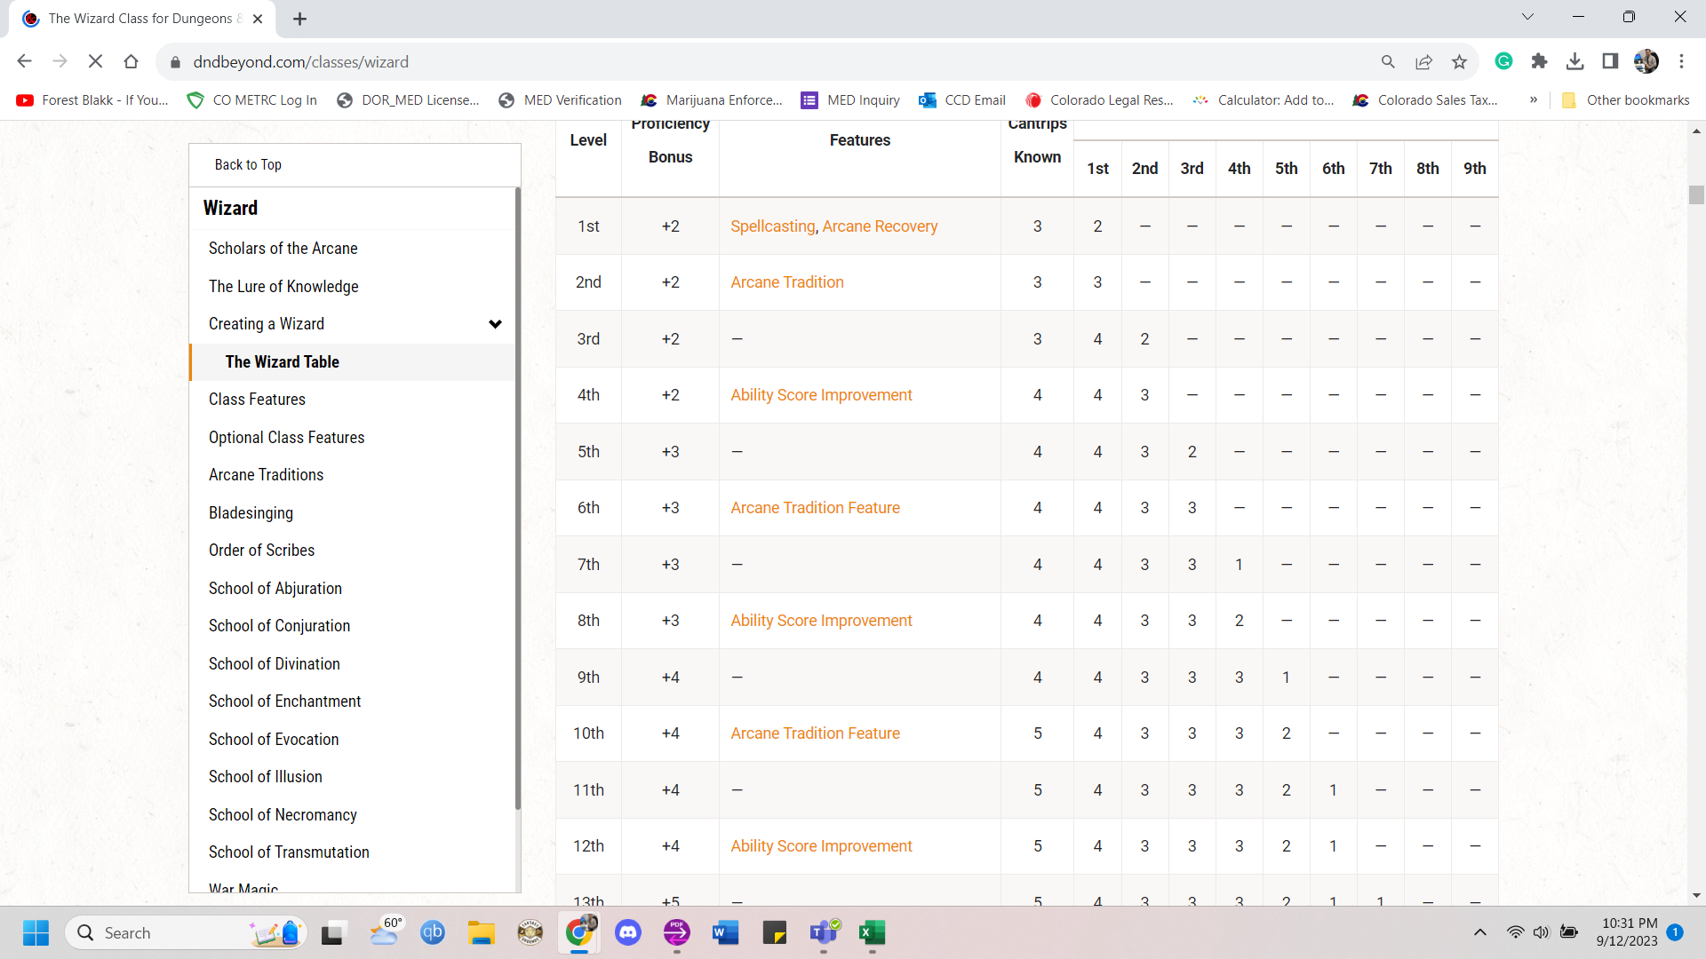Open Chrome downloads icon

tap(1574, 61)
